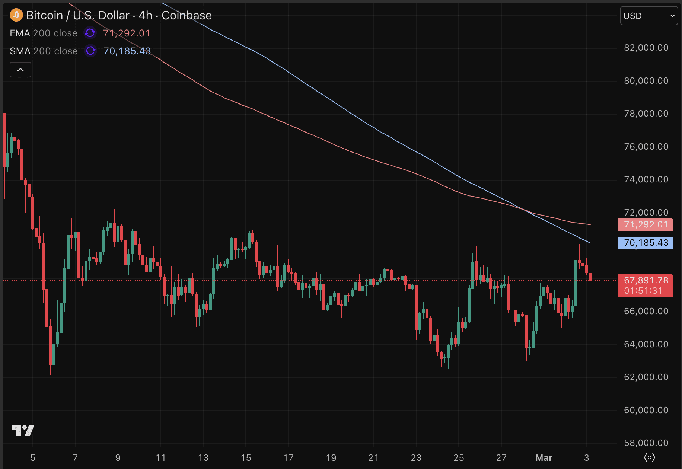Open the USD currency dropdown
Viewport: 682px width, 469px height.
point(648,16)
